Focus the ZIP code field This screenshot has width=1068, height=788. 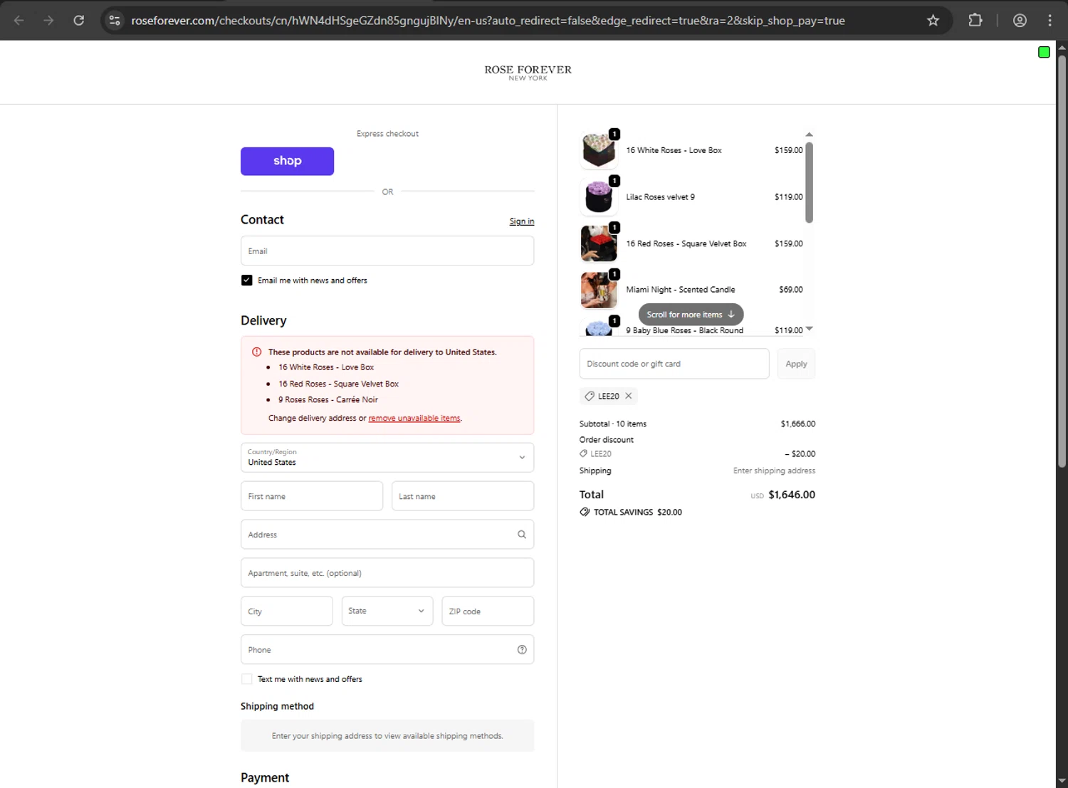[x=488, y=611]
